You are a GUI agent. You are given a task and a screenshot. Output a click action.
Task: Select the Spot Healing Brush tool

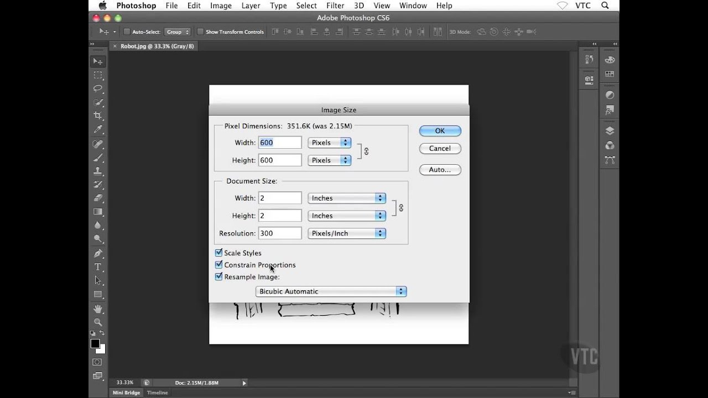(x=98, y=144)
